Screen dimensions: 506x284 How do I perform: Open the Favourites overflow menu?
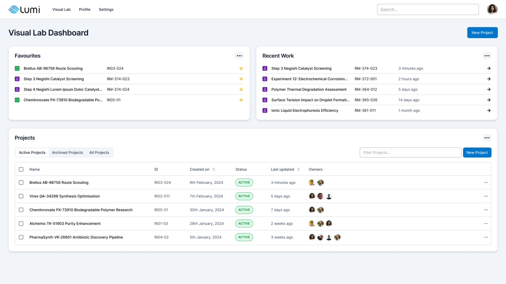239,56
